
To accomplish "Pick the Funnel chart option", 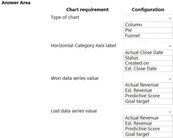I will tap(132, 35).
